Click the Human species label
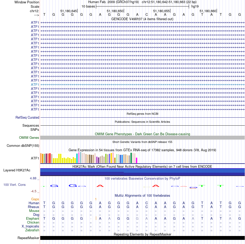 [34, 203]
